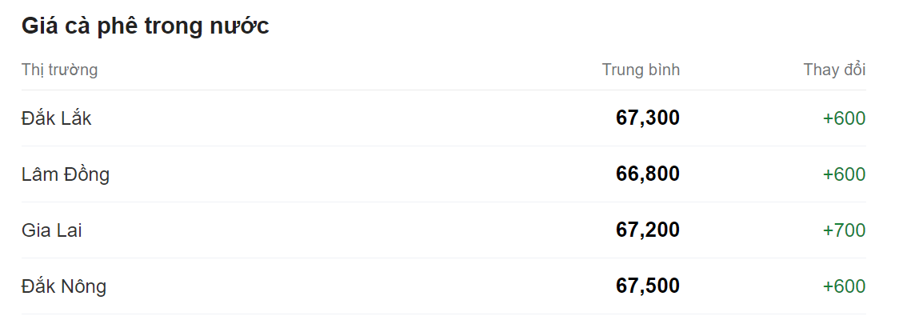907x320 pixels.
Task: Click the 67,300 average price
Action: (x=647, y=118)
